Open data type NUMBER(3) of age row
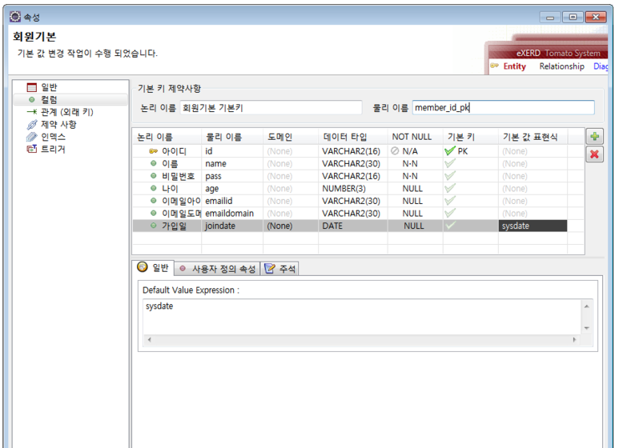The height and width of the screenshot is (448, 619). [353, 188]
